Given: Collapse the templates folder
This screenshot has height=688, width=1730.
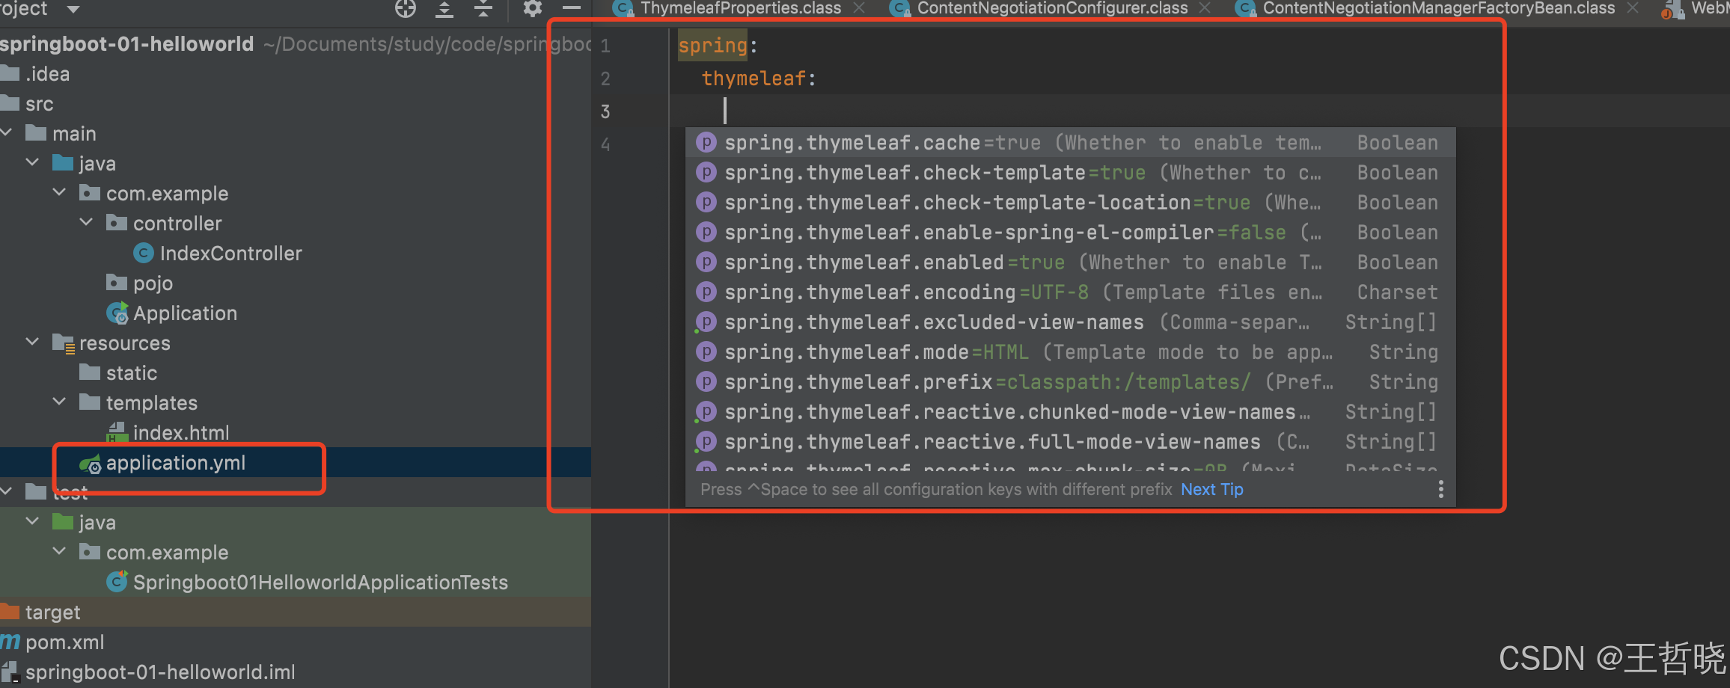Looking at the screenshot, I should coord(59,402).
